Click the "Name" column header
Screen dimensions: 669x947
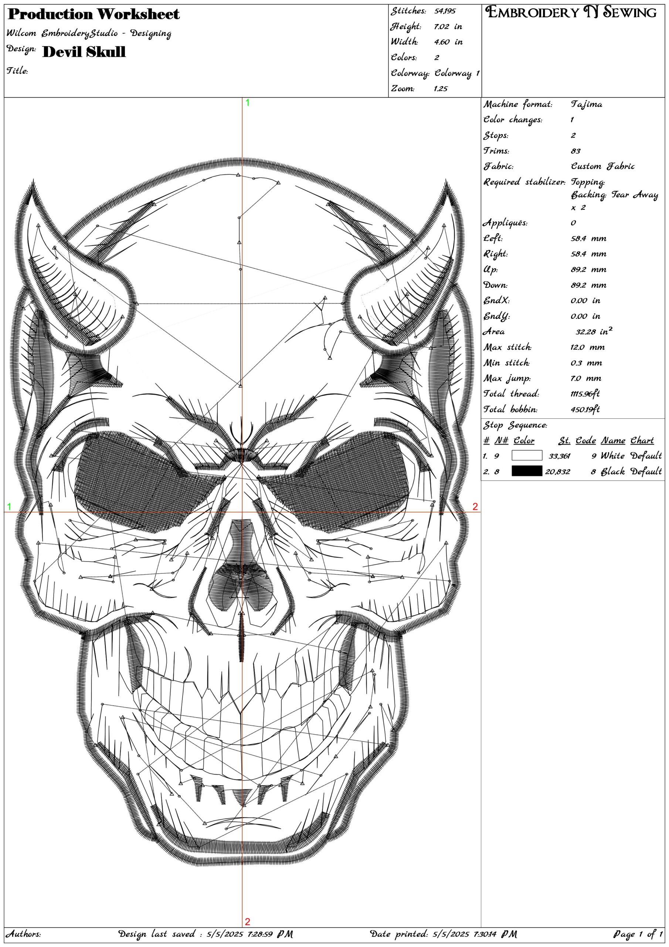point(612,441)
